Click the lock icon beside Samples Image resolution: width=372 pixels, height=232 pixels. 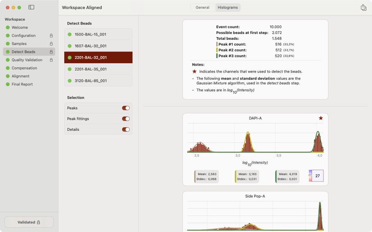(x=51, y=44)
